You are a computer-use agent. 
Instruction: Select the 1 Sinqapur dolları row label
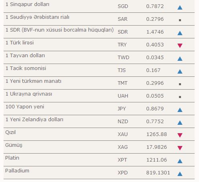[27, 4]
